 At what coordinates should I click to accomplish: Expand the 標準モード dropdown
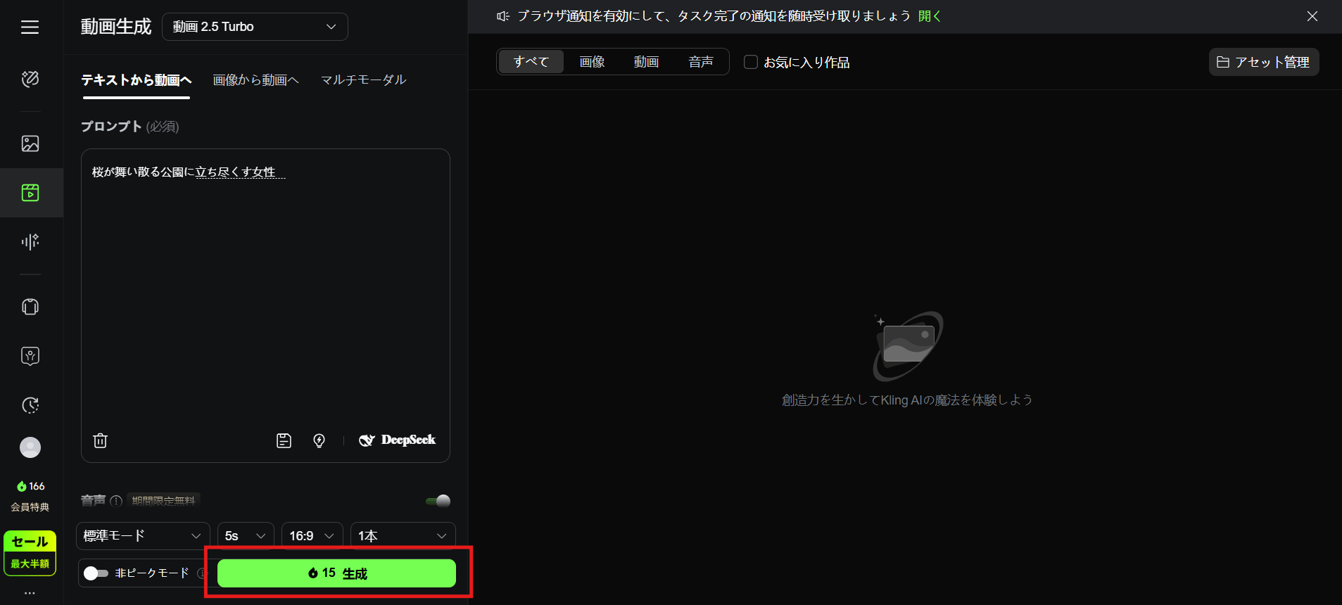[143, 536]
